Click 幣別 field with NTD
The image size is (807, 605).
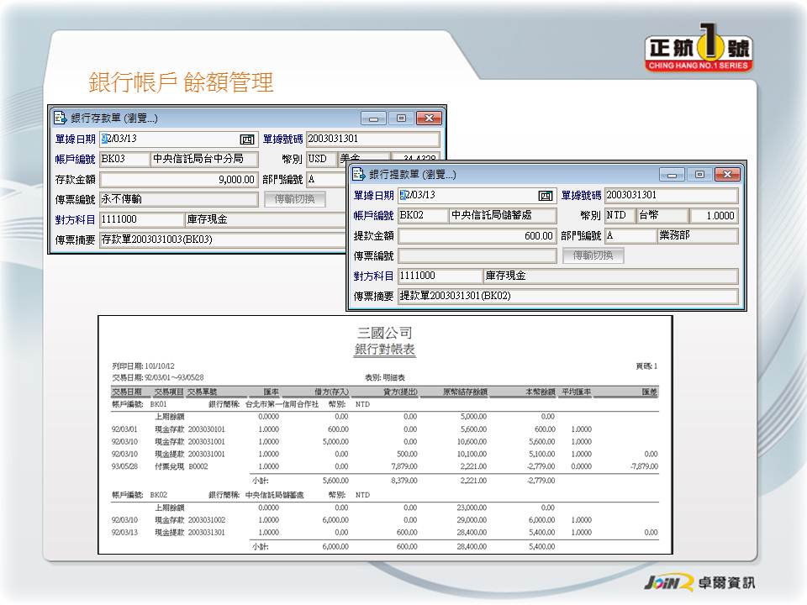[619, 216]
